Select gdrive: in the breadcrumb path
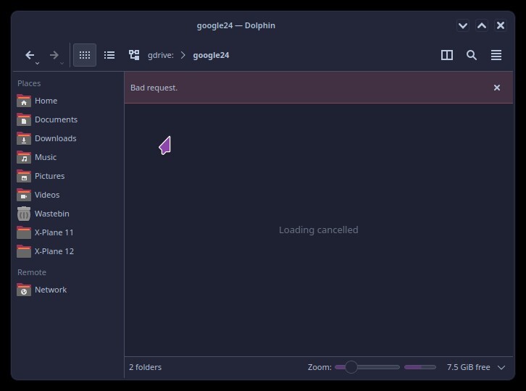Screen dimensions: 526x391 [x=160, y=55]
